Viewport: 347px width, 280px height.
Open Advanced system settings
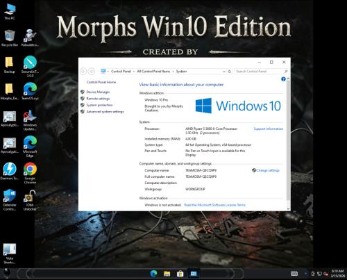click(x=105, y=112)
